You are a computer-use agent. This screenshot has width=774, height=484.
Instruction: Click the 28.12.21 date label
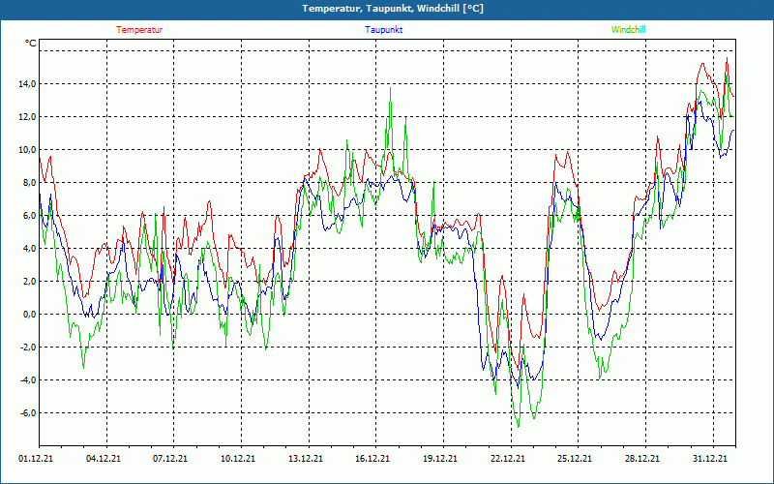coord(642,459)
